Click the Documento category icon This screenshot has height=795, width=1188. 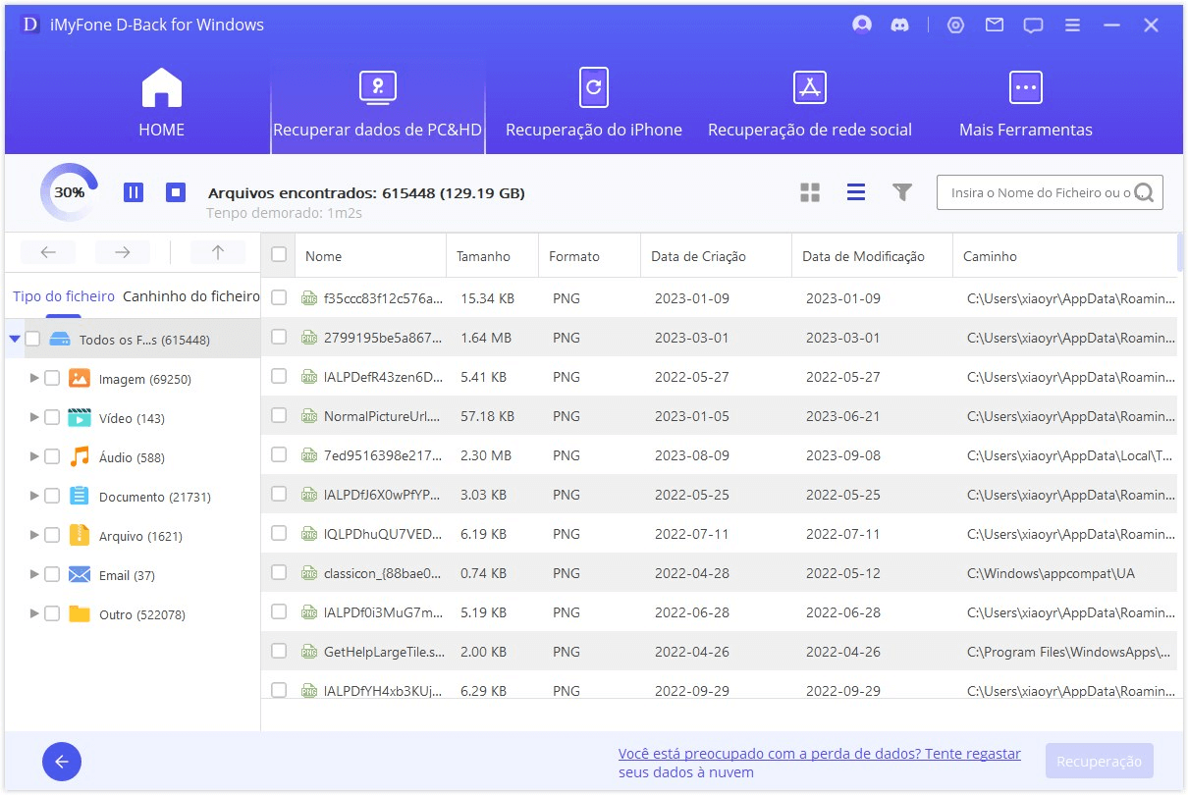80,497
